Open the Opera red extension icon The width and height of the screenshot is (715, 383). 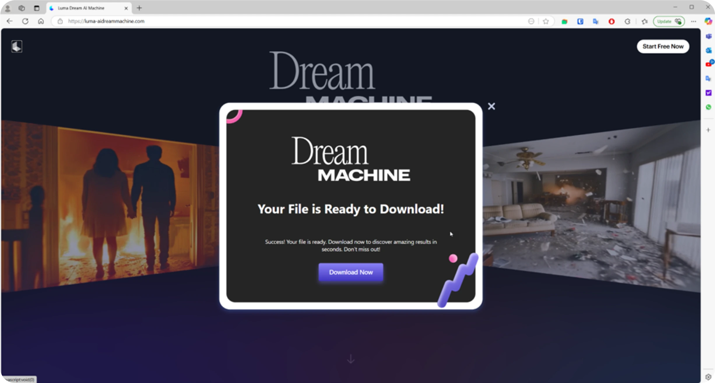[x=612, y=21]
